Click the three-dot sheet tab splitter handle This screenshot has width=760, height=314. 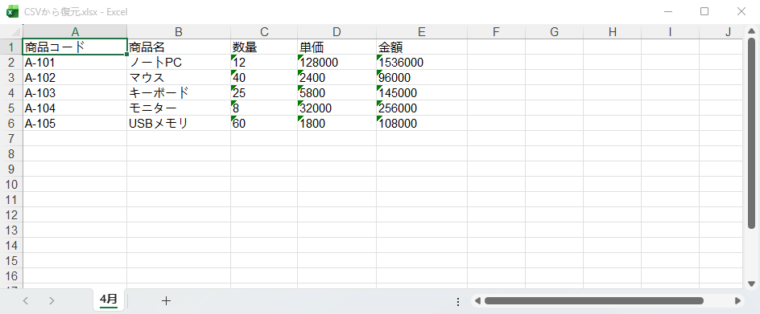458,301
